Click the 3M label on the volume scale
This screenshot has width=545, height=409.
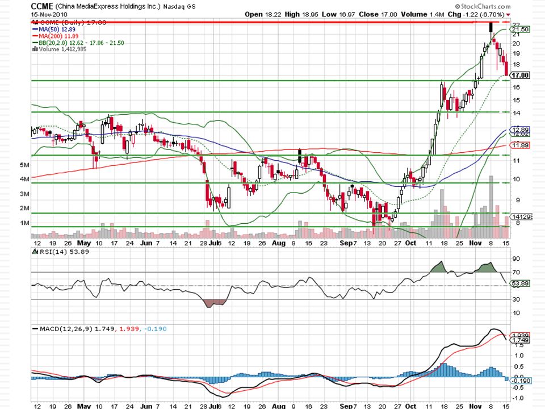pos(24,194)
